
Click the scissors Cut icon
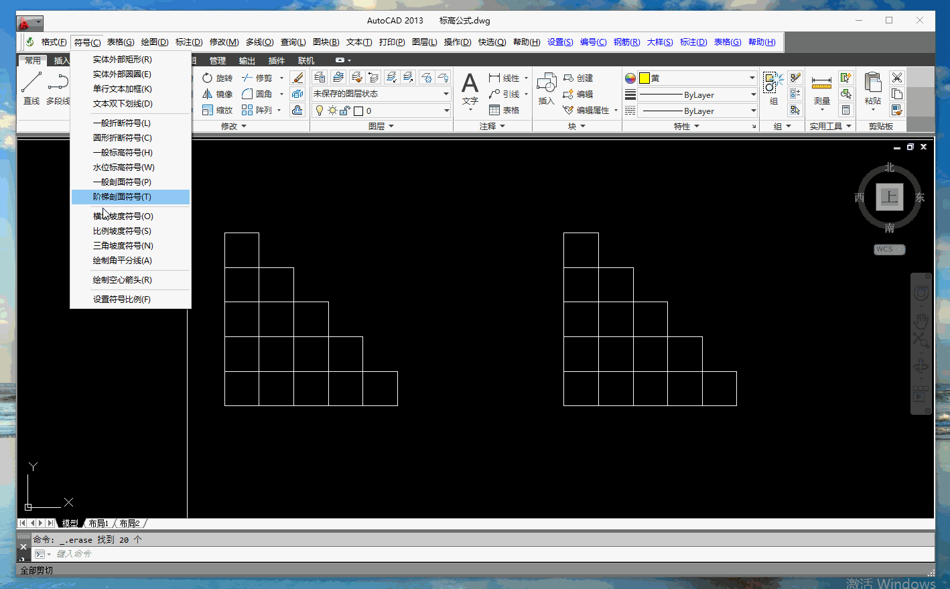(x=897, y=78)
